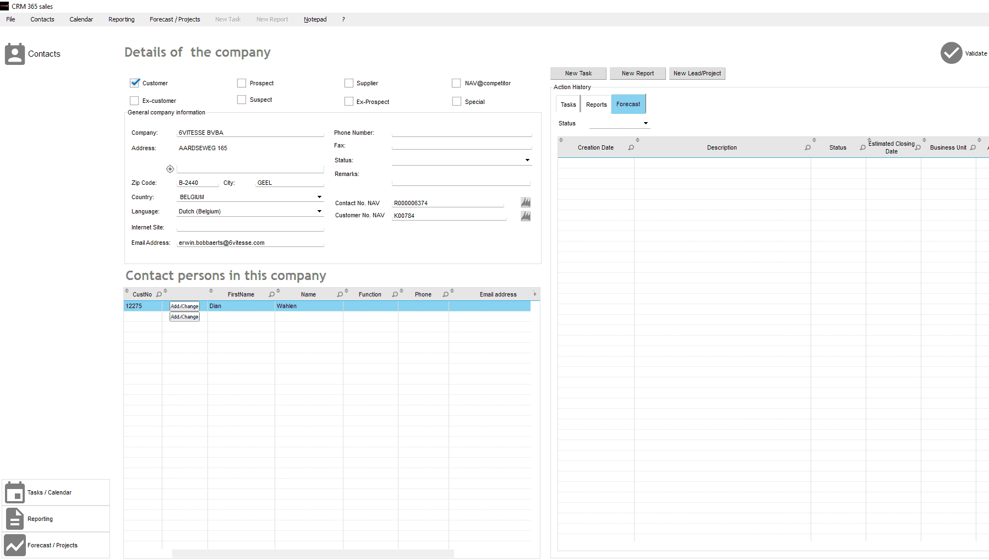Open the File menu
This screenshot has width=989, height=560.
[x=10, y=19]
